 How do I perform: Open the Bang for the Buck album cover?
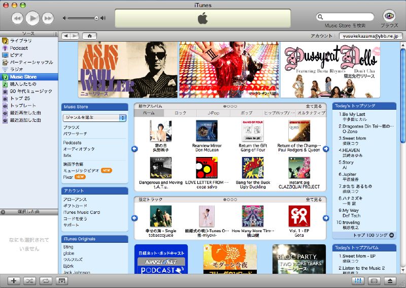point(253,168)
